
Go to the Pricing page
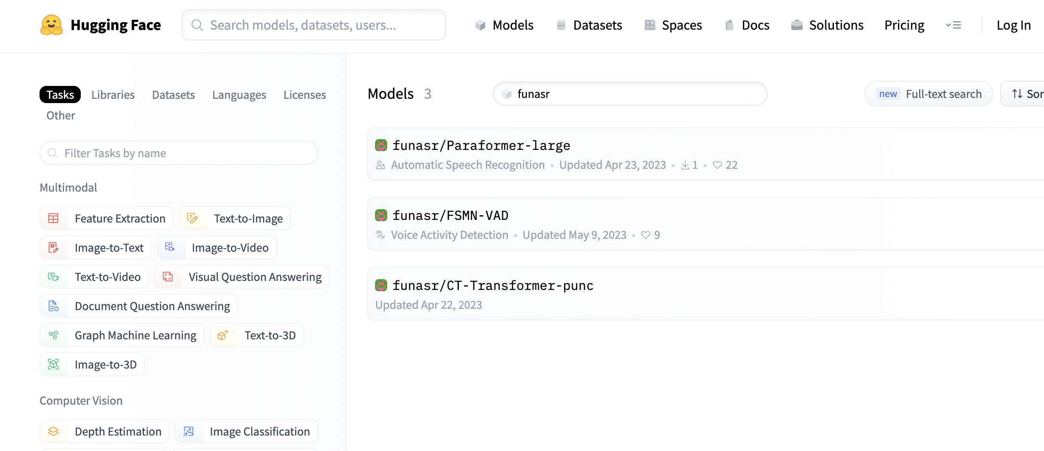pos(904,25)
